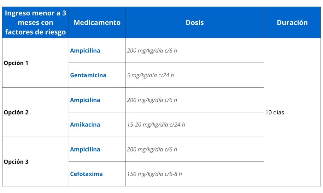Click Ampicilina in the Opción 1 row
Image resolution: width=323 pixels, height=193 pixels.
point(85,51)
